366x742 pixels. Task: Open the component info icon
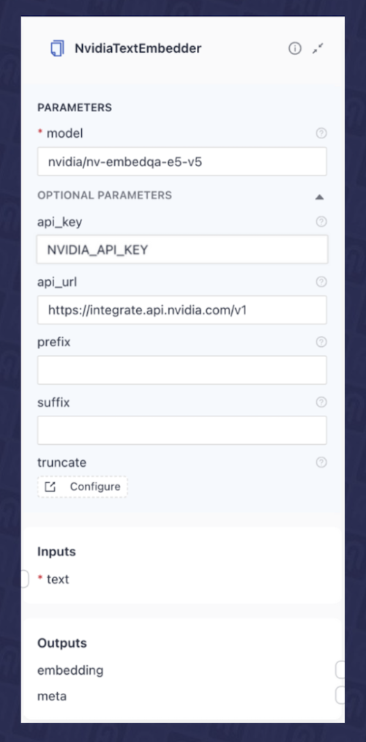[x=295, y=48]
